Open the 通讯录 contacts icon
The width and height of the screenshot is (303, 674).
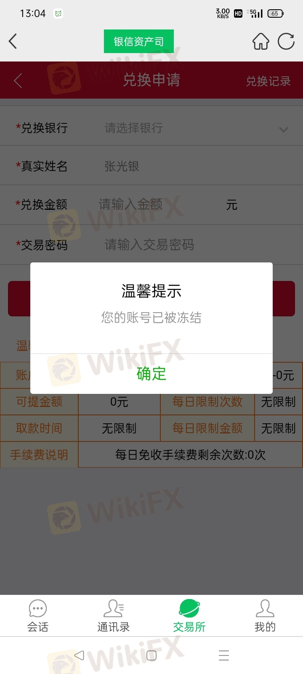(114, 608)
